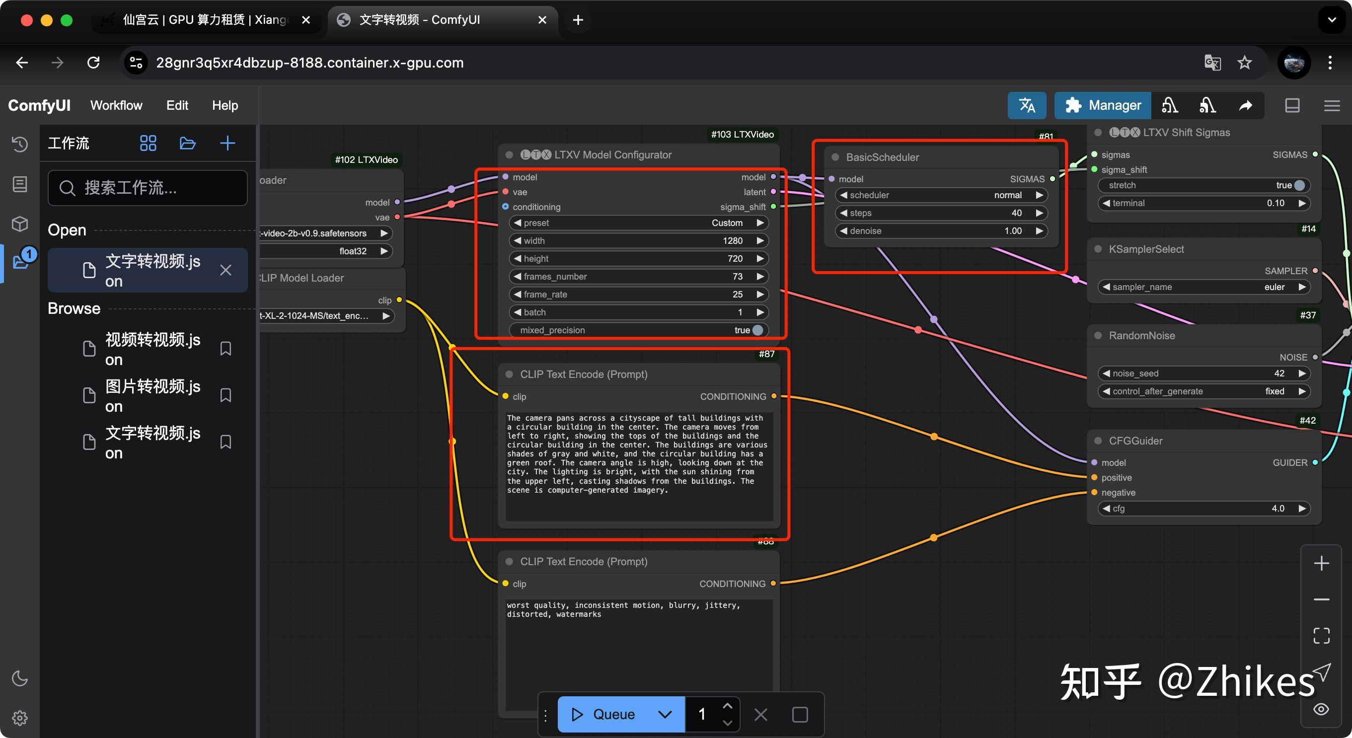This screenshot has height=738, width=1352.
Task: Click the open workflow folder icon
Action: tap(187, 144)
